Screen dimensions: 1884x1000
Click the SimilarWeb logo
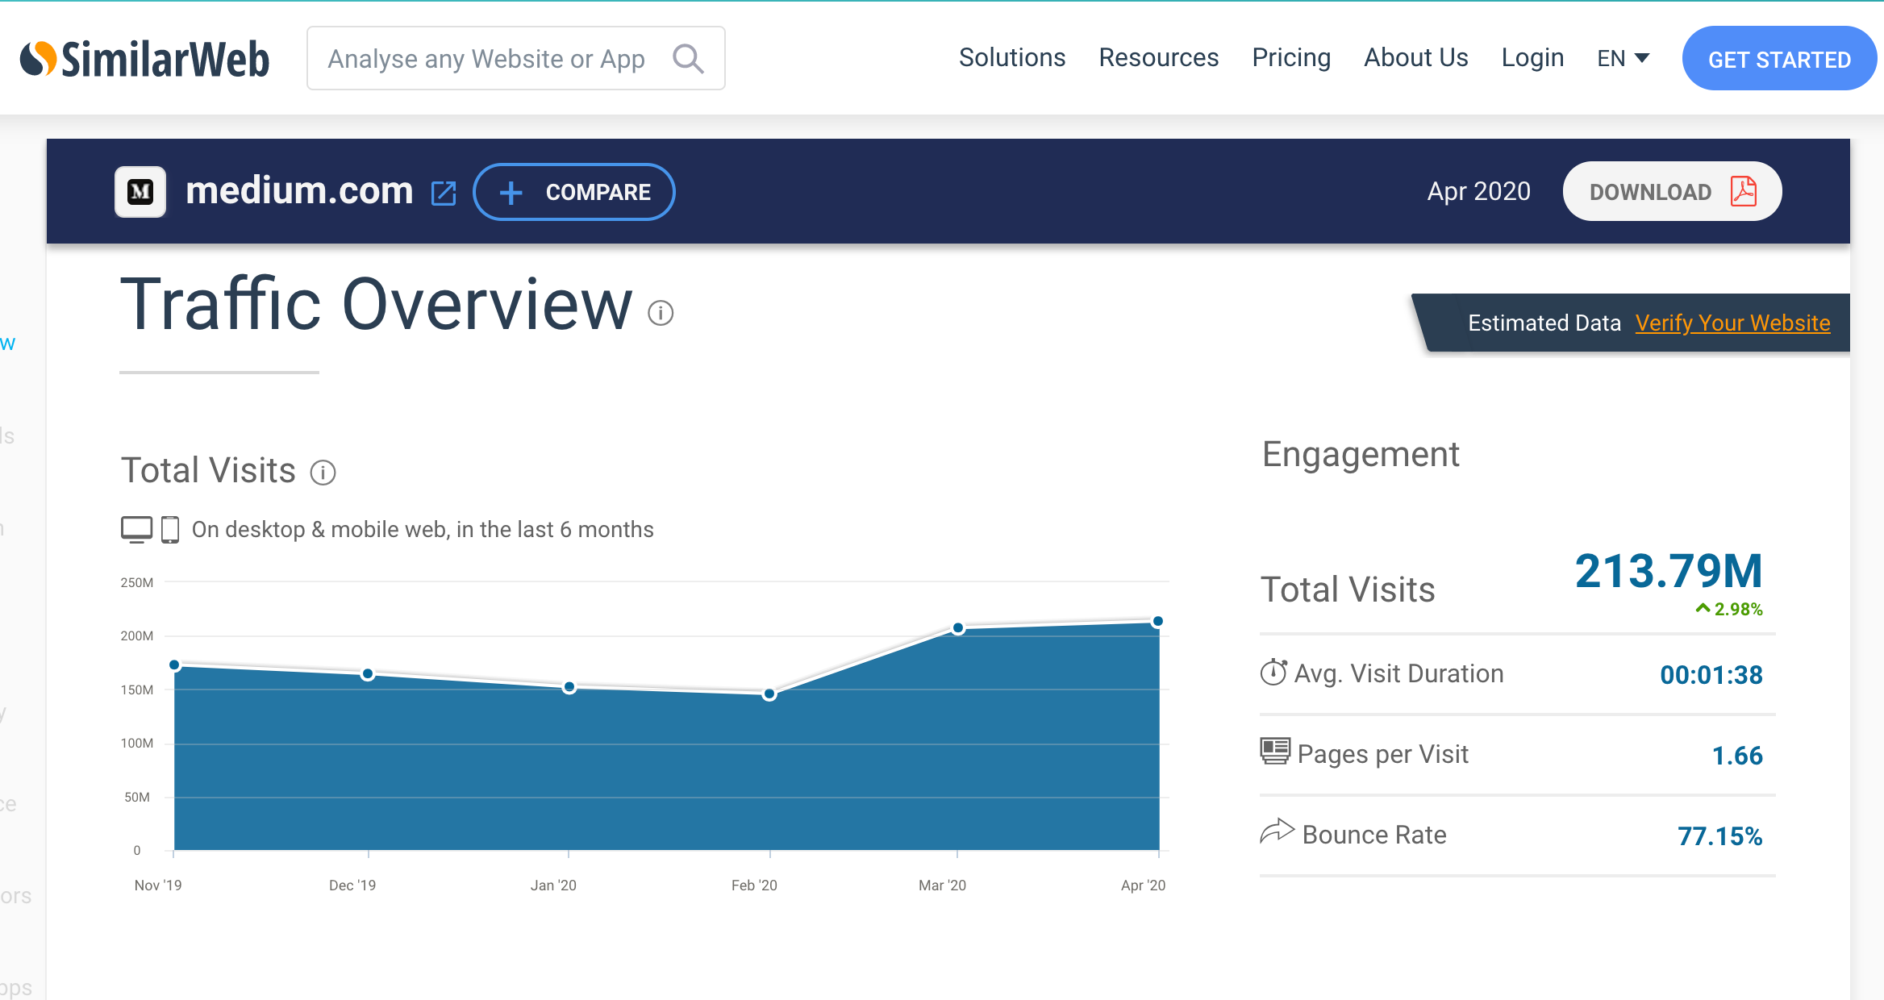pos(144,59)
